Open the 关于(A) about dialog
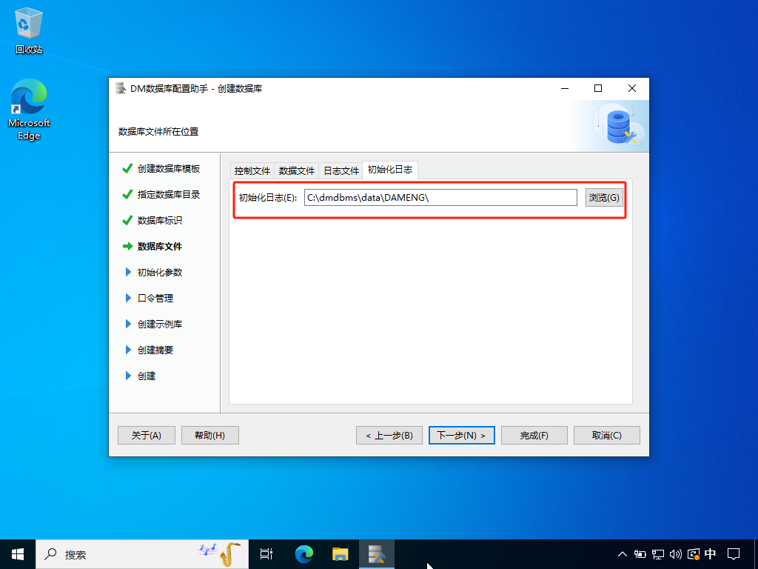The height and width of the screenshot is (569, 758). click(x=147, y=436)
